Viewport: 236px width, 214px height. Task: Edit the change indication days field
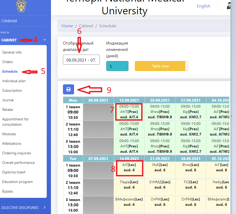(x=117, y=66)
